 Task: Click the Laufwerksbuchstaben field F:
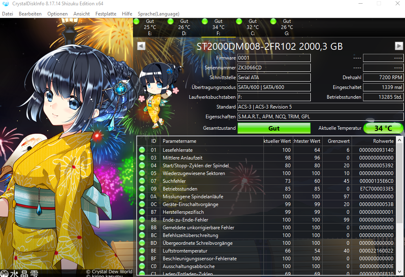pyautogui.click(x=274, y=97)
